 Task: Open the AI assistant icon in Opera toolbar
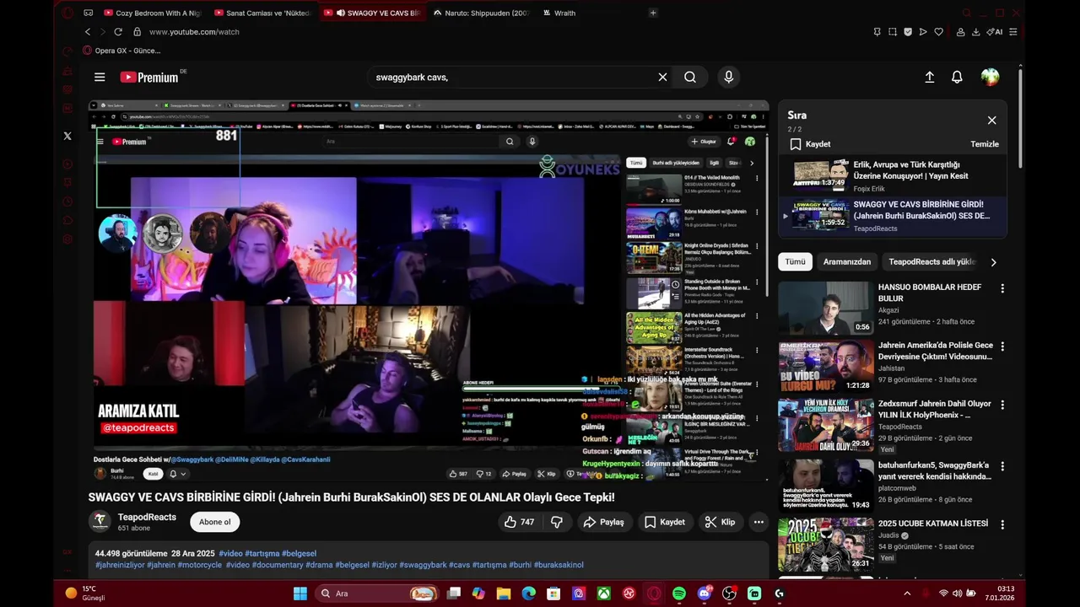(995, 32)
